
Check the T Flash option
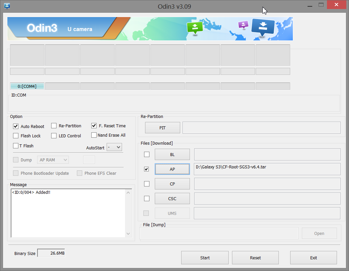point(15,146)
